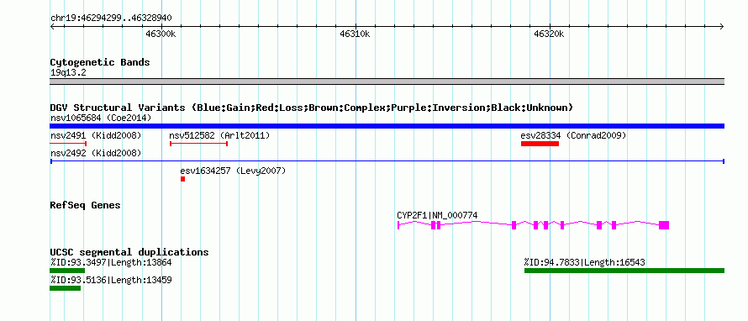
Task: Click the green bar under %ID:93.5136
Action: [65, 288]
